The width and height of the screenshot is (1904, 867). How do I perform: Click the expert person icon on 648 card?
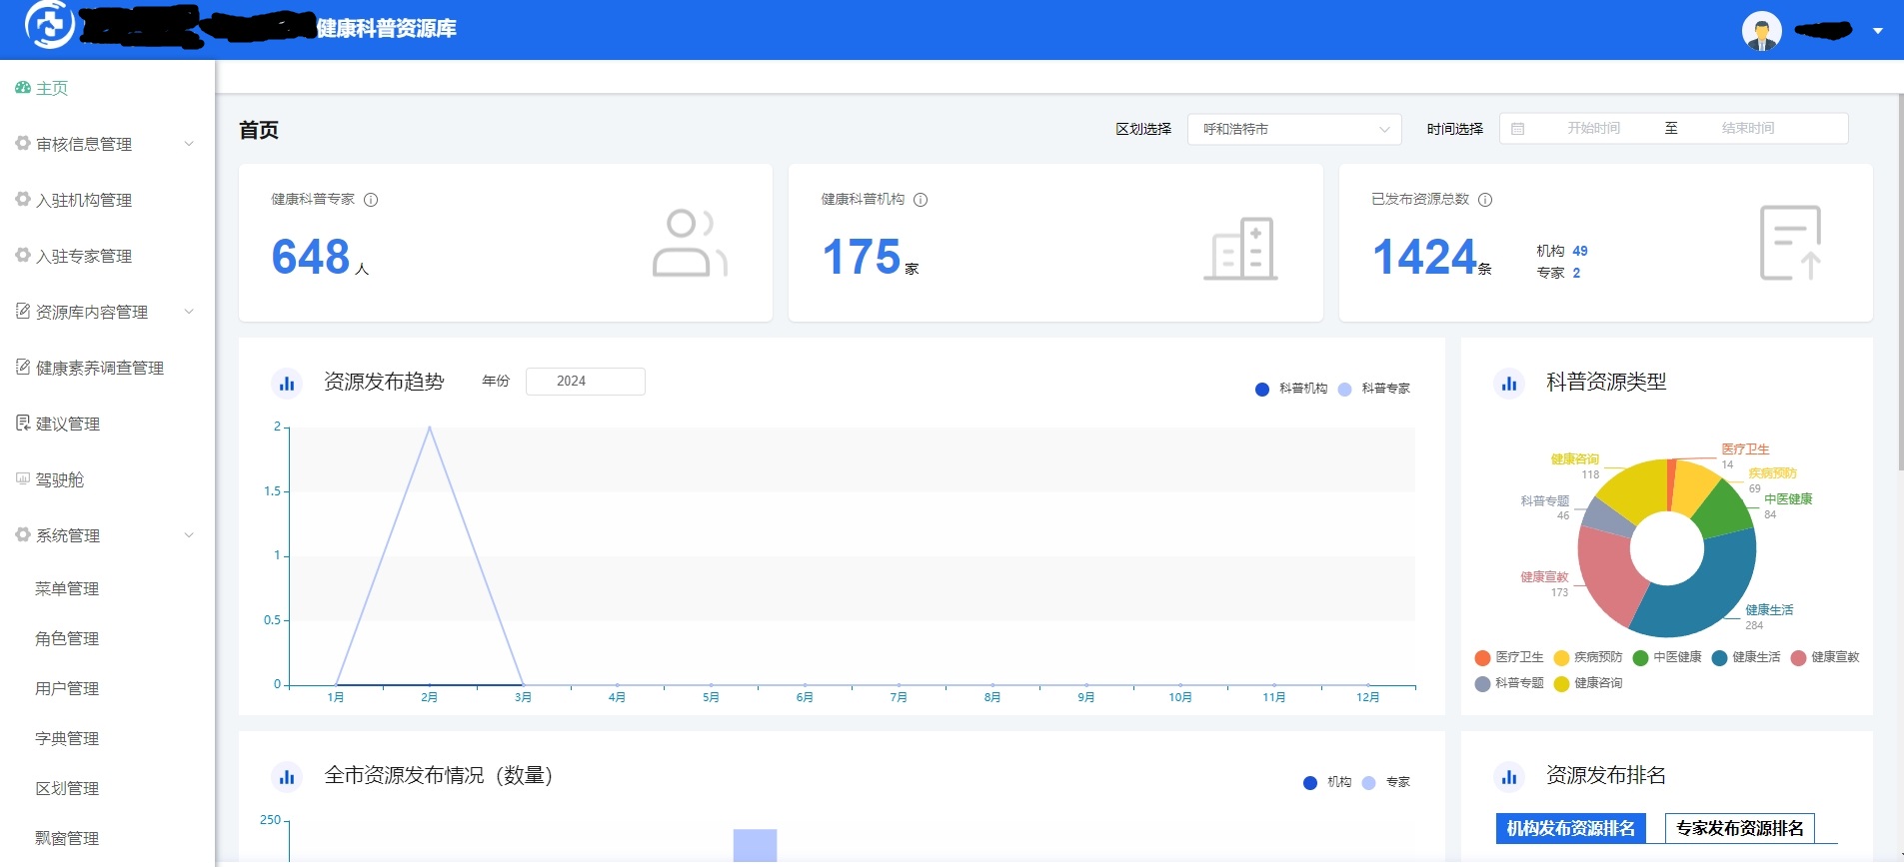[x=690, y=242]
